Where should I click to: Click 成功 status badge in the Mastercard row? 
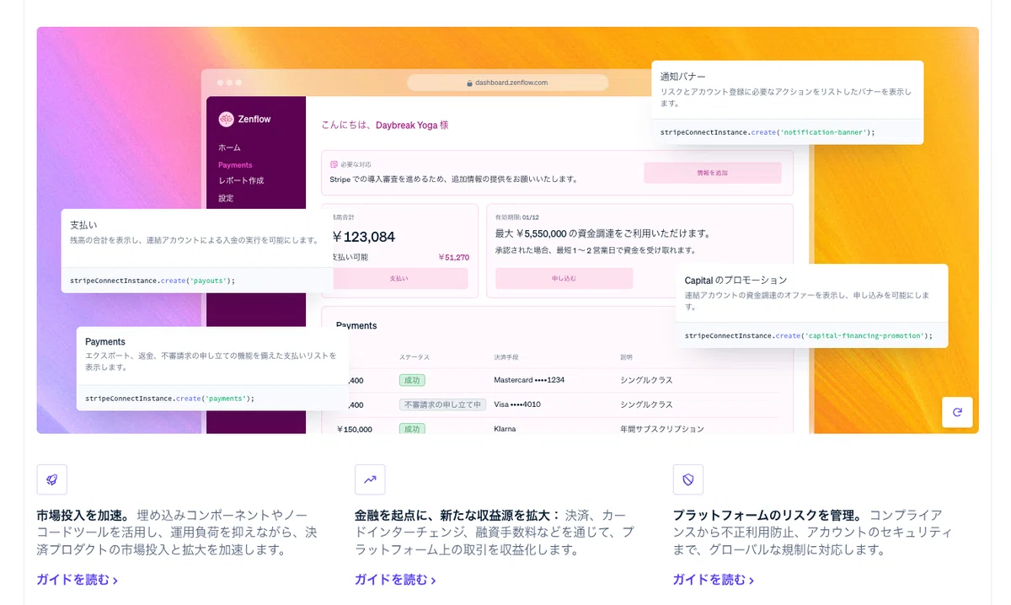[412, 380]
